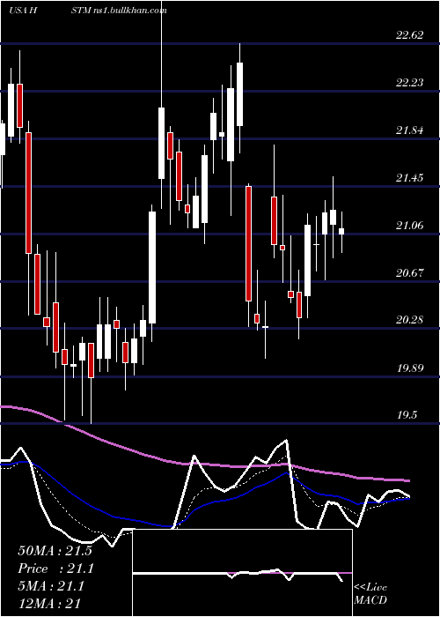Click the 22.23 price axis label
Viewport: 440px width, 617px height.
pyautogui.click(x=410, y=83)
